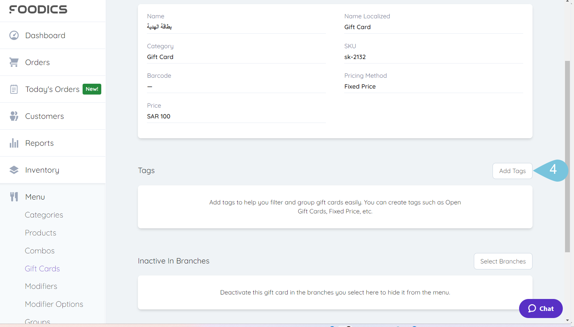Click the Foodics logo

click(38, 9)
